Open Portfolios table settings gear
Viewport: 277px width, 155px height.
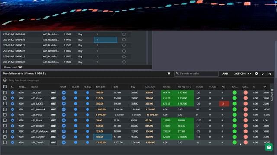257,74
